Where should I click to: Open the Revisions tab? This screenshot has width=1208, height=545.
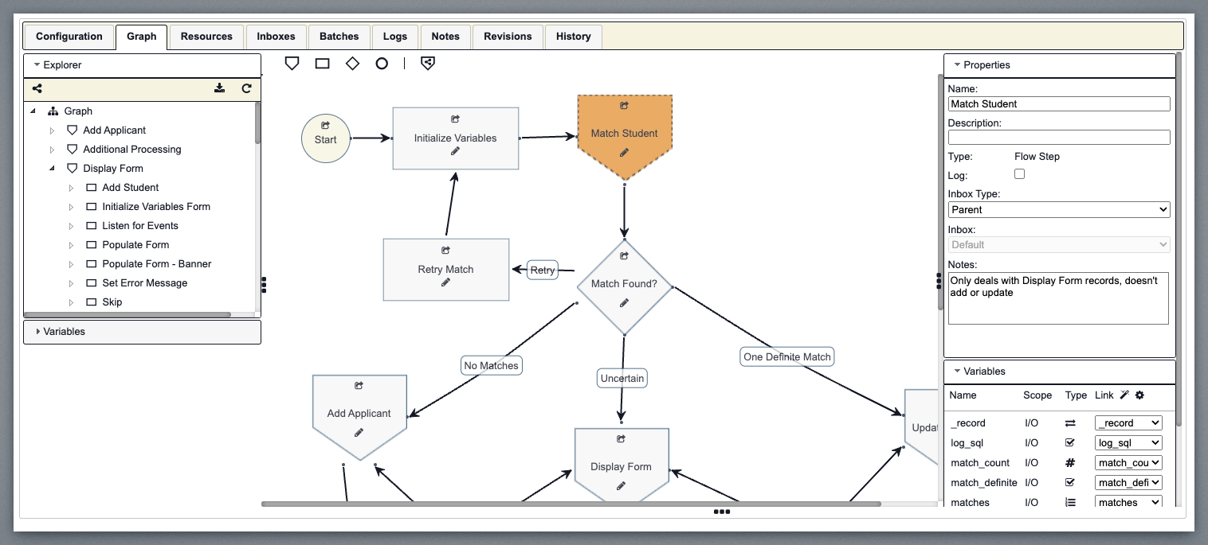[508, 37]
